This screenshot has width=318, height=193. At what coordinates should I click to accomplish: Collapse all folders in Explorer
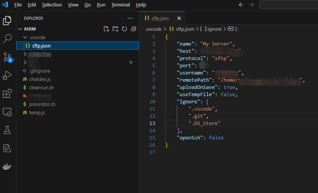(x=133, y=29)
